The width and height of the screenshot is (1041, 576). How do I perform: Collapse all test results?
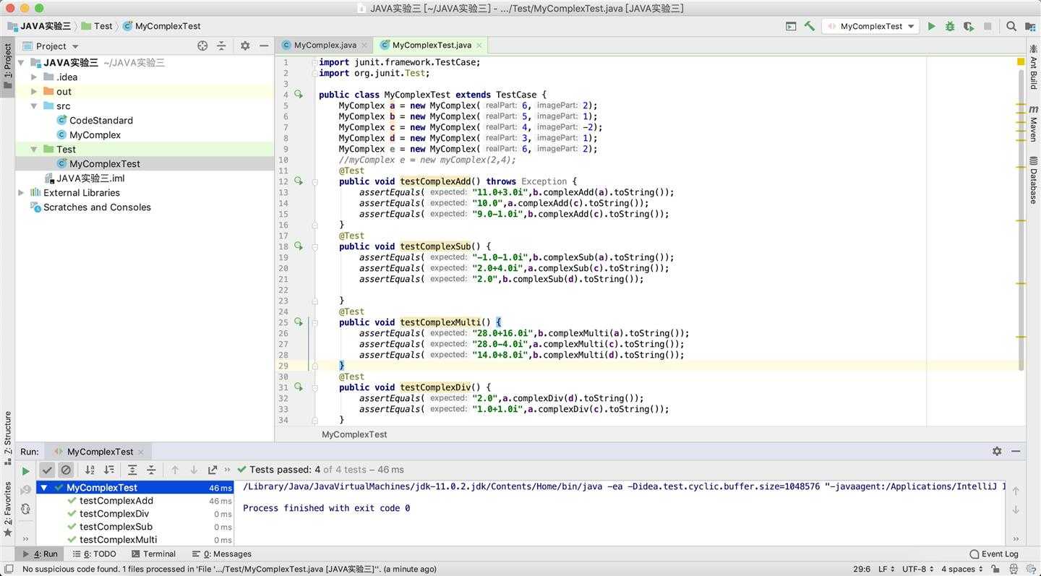pos(151,470)
